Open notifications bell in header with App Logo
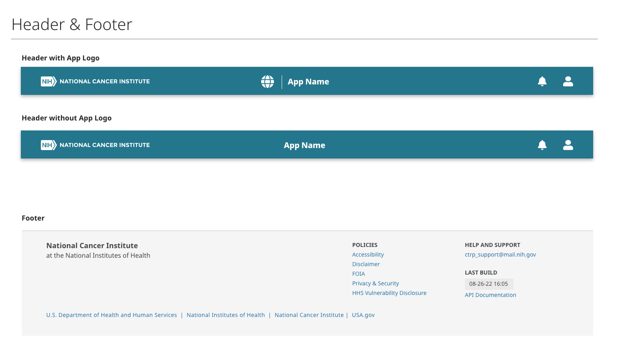This screenshot has height=349, width=632. 542,81
